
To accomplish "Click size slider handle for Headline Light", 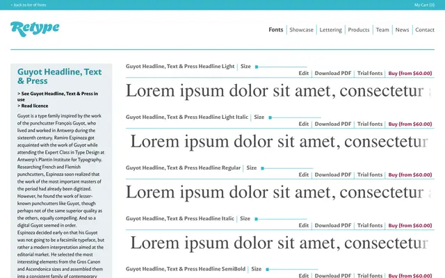I will (257, 67).
